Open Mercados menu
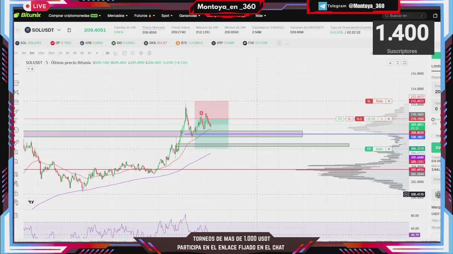Screen dimensions: 453x254 [117, 16]
